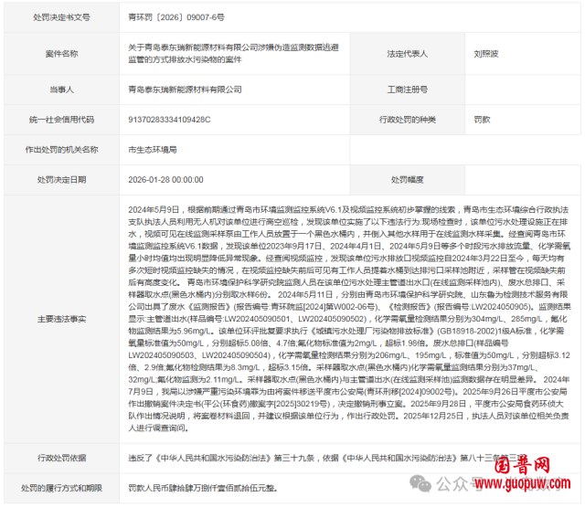Select credit code 91370283334109428C
This screenshot has width=585, height=507.
pyautogui.click(x=169, y=120)
